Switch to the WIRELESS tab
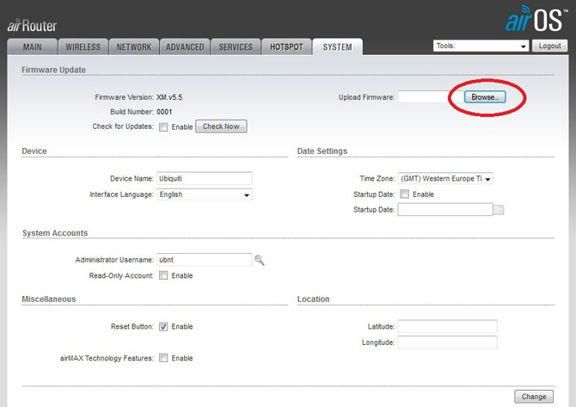This screenshot has height=407, width=576. [x=83, y=47]
